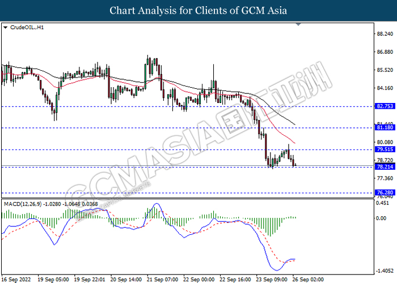The width and height of the screenshot is (397, 283).
Task: Click the MACD 0.00 scale value
Action: 381,218
